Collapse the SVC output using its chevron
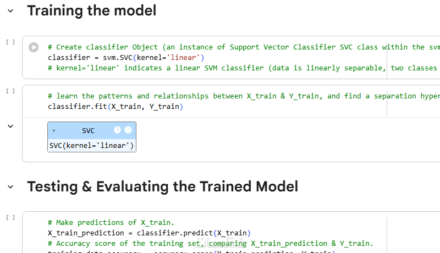Screen dimensions: 440x253 pos(10,127)
